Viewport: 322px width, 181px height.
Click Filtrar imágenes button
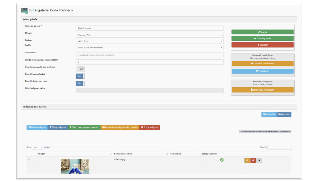(58, 127)
